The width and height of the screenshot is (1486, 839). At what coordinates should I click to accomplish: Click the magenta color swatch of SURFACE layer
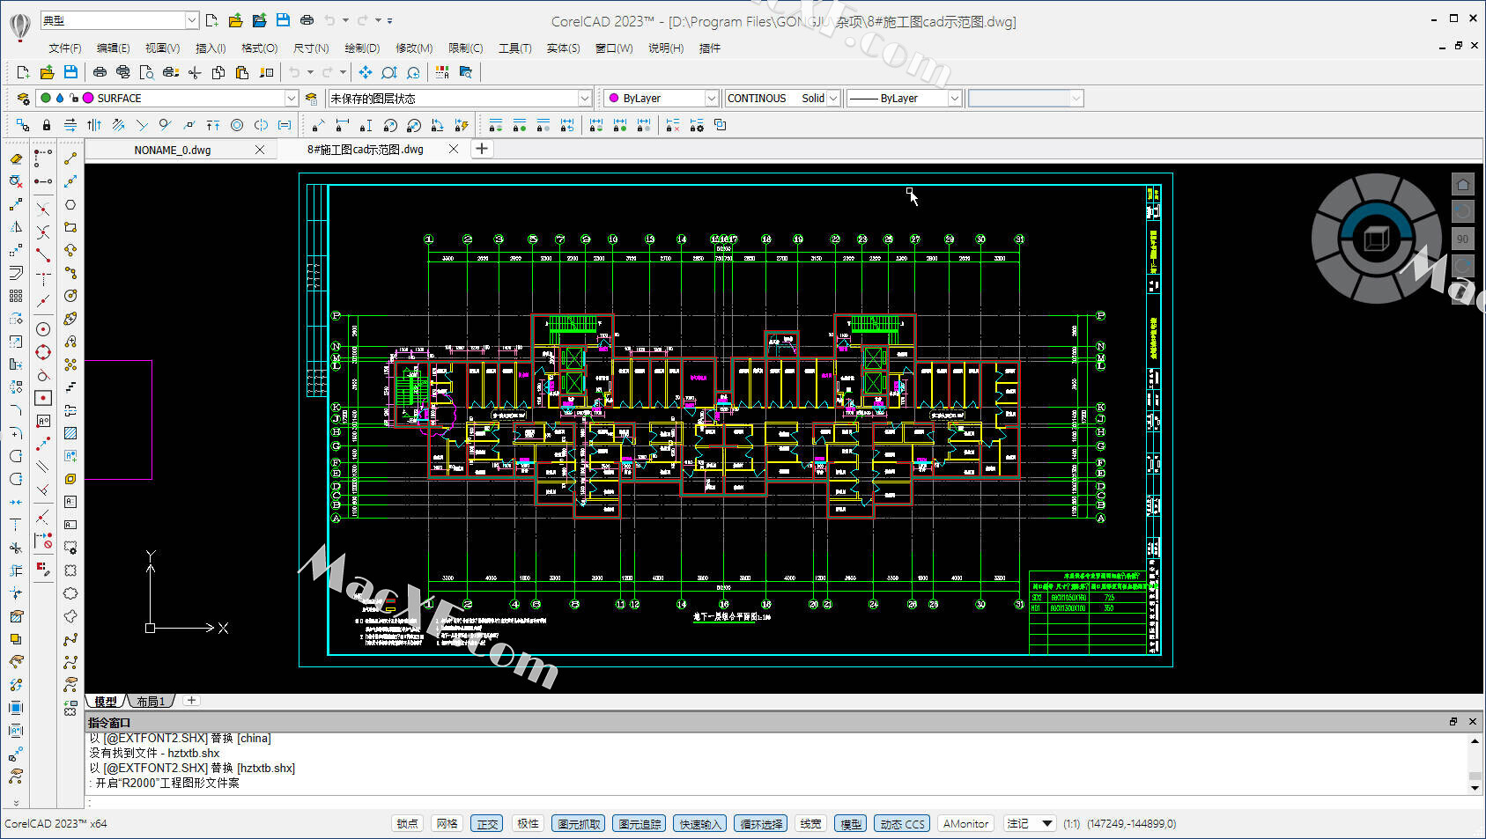click(88, 99)
